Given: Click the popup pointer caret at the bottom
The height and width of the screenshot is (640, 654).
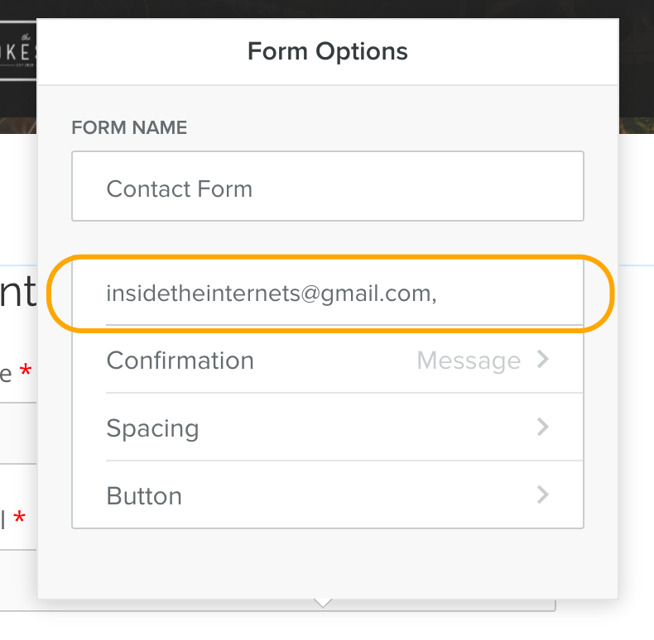Looking at the screenshot, I should tap(322, 604).
